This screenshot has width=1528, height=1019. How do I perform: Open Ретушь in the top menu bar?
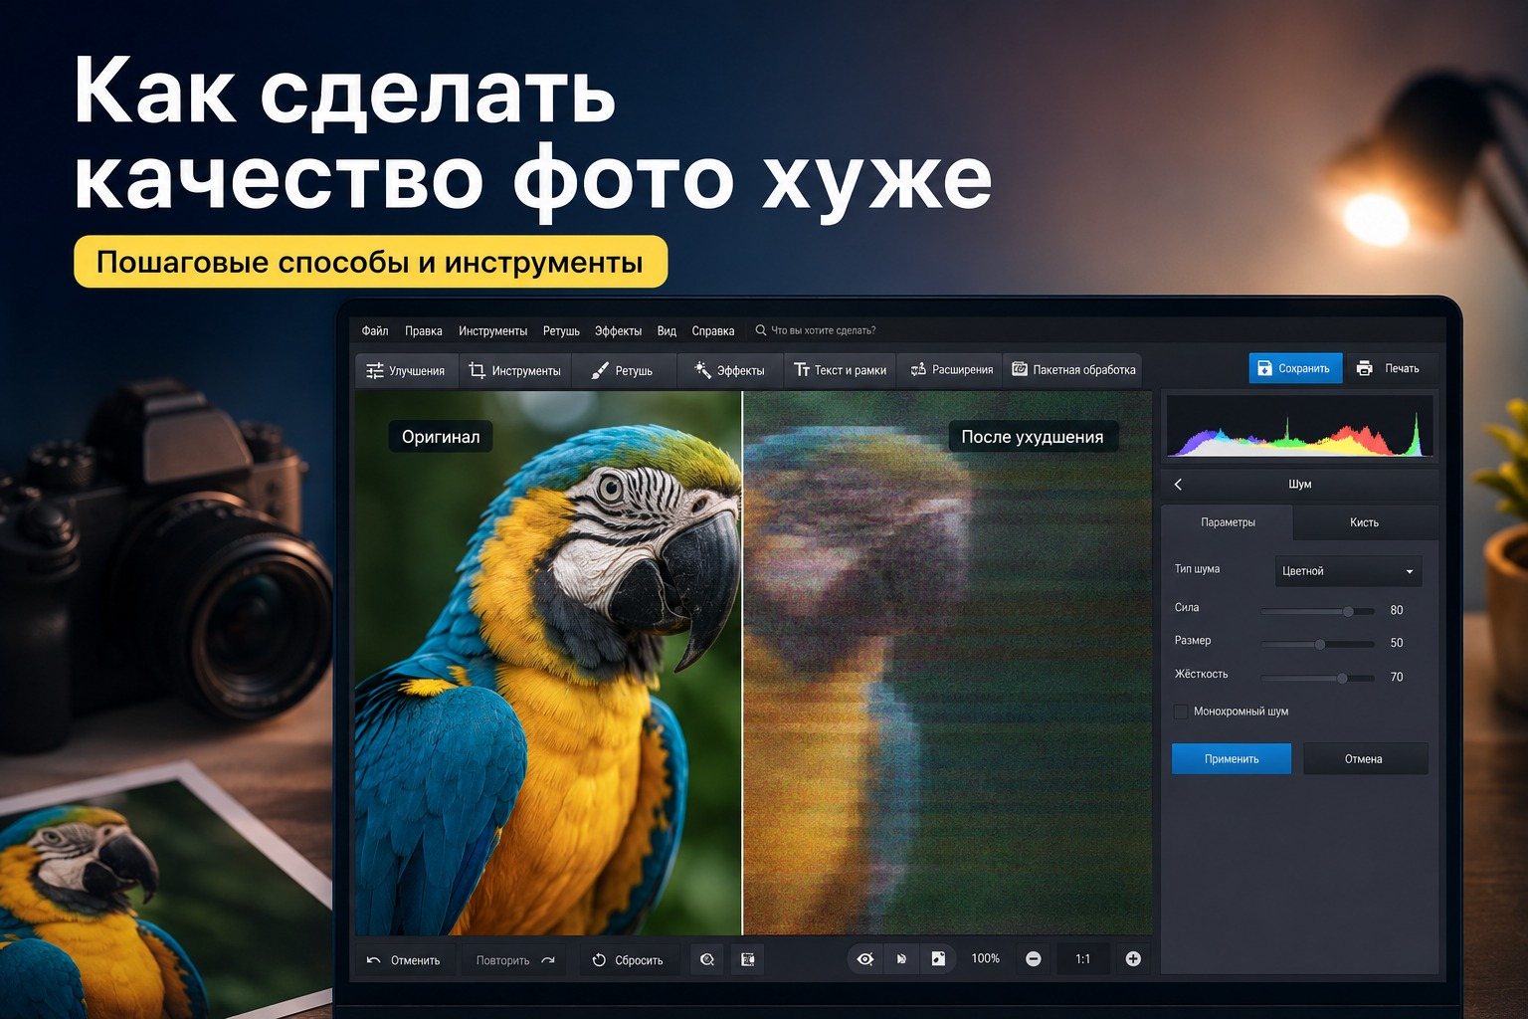[561, 330]
